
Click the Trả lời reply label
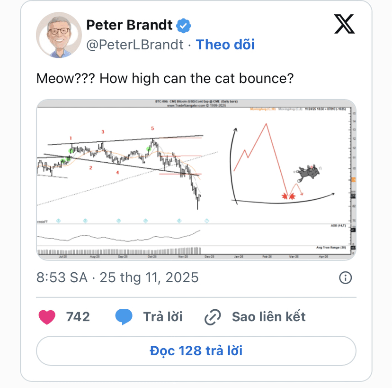pyautogui.click(x=163, y=317)
